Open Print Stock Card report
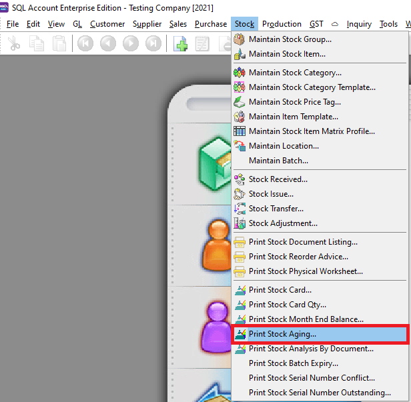 [x=280, y=290]
